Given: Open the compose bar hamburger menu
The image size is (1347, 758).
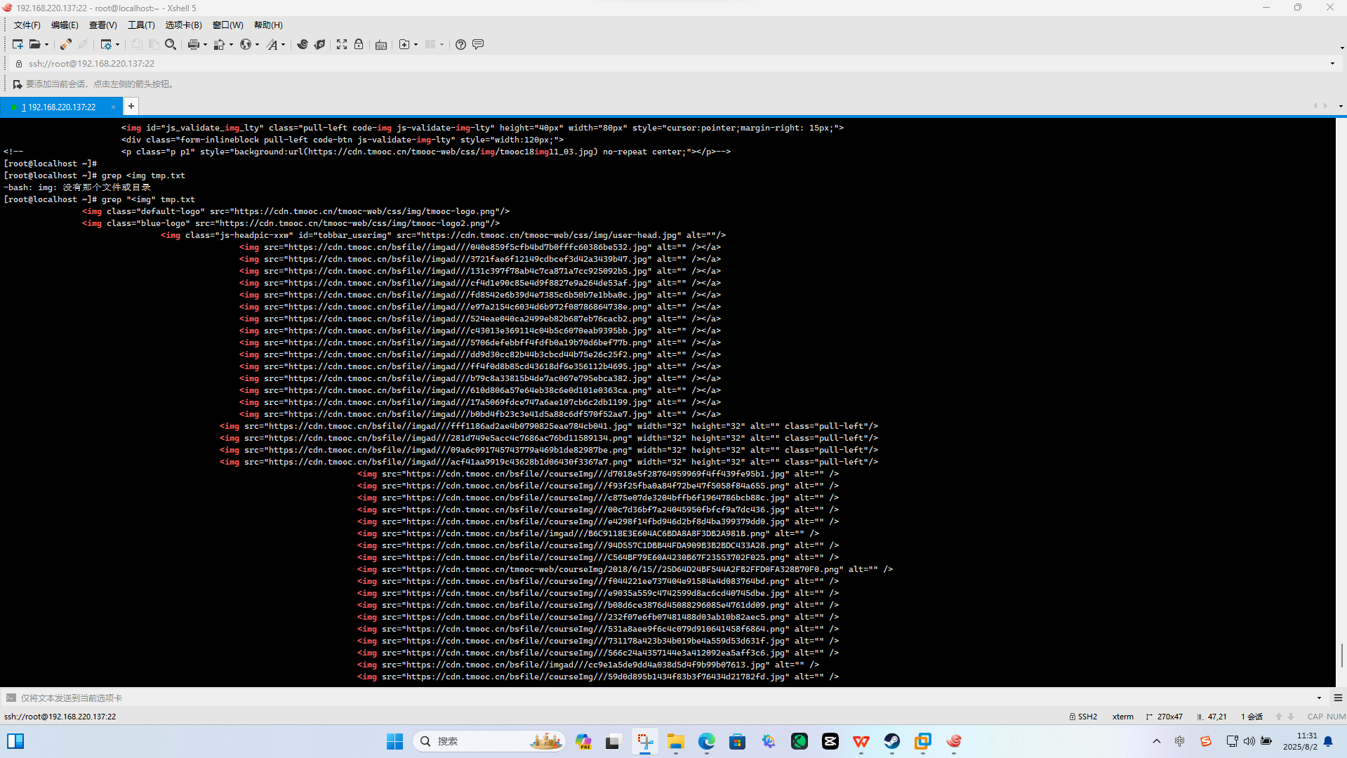Looking at the screenshot, I should (1338, 698).
